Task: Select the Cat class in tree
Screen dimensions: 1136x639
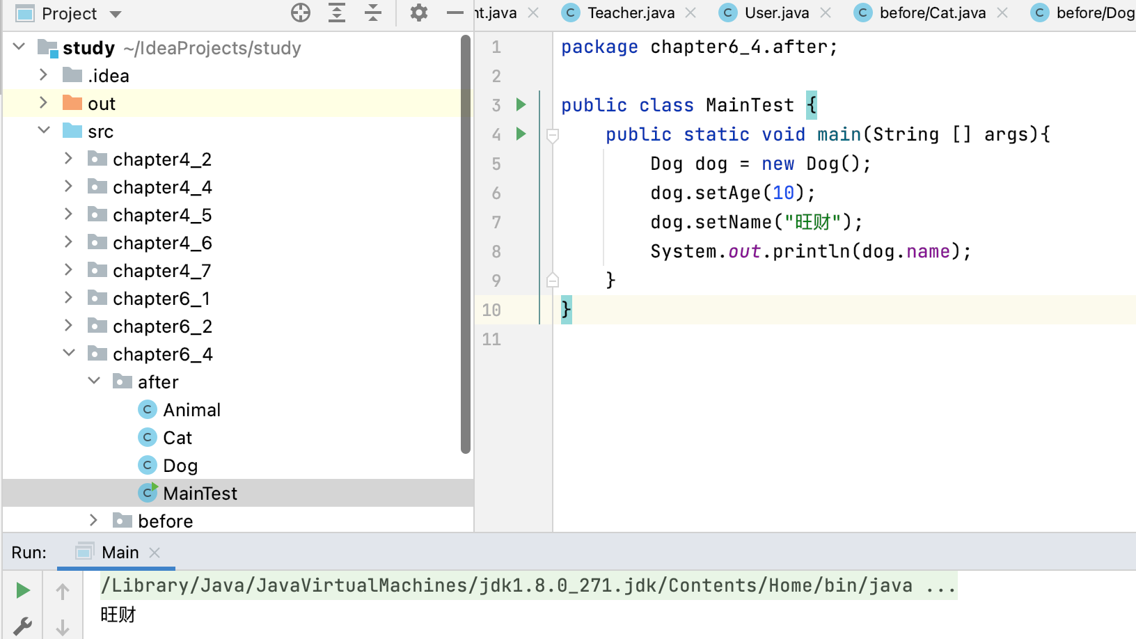Action: (177, 438)
